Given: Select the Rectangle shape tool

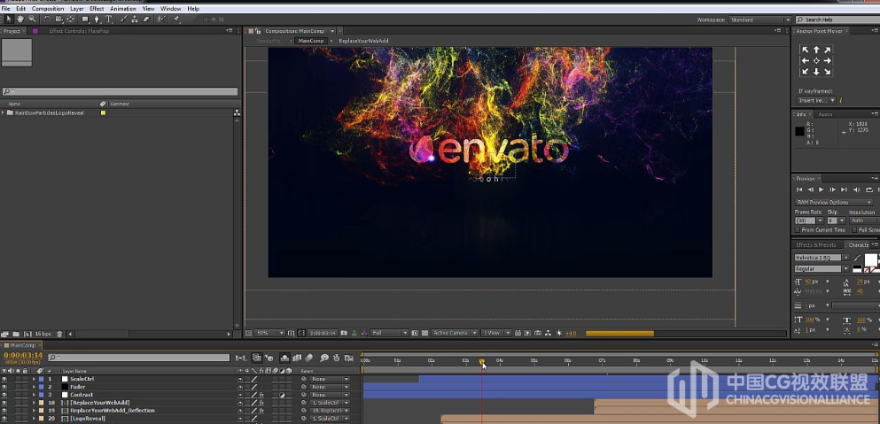Looking at the screenshot, I should click(85, 19).
